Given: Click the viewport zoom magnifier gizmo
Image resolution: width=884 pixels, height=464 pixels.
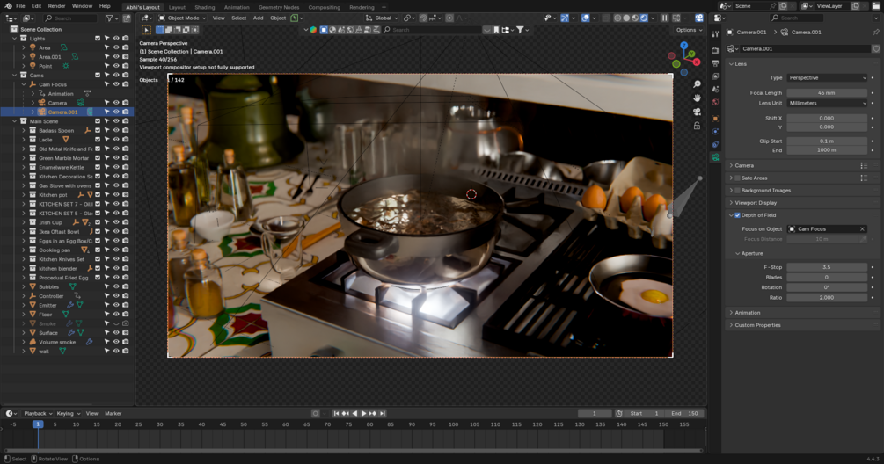Looking at the screenshot, I should [697, 83].
